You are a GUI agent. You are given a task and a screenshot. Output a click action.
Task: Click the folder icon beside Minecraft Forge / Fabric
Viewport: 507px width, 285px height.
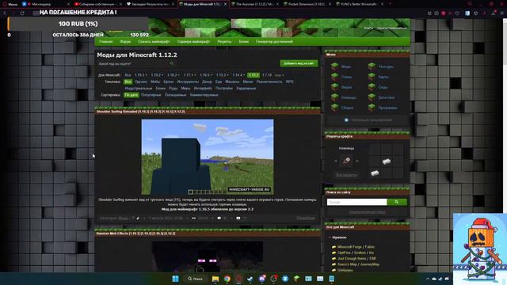pos(334,247)
